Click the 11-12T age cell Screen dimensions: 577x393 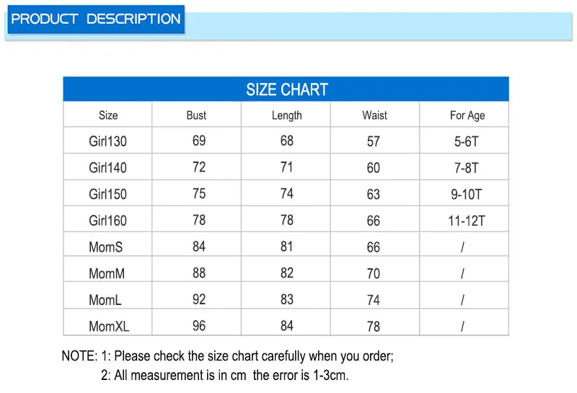466,221
